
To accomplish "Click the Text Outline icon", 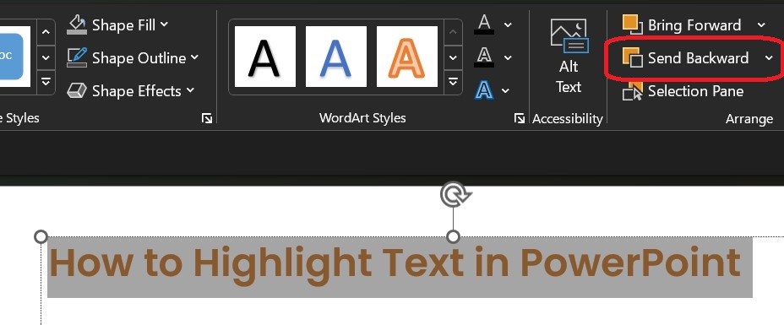I will (x=484, y=57).
